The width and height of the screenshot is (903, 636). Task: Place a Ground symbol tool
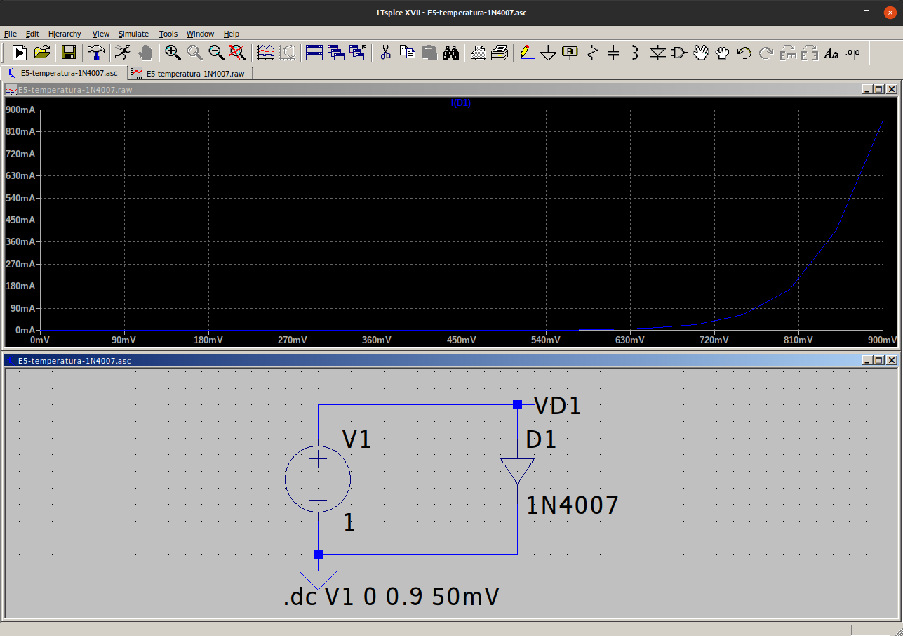pyautogui.click(x=549, y=53)
